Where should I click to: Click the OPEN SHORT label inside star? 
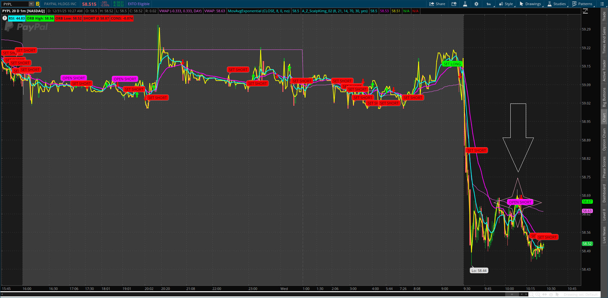520,202
